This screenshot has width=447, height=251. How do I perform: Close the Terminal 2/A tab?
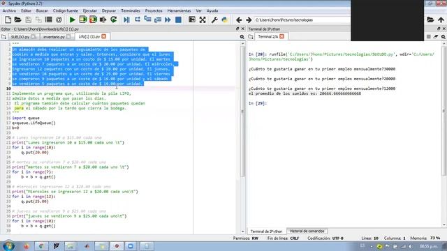pyautogui.click(x=282, y=36)
